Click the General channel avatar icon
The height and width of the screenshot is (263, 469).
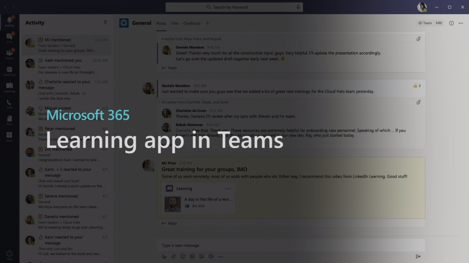point(124,23)
